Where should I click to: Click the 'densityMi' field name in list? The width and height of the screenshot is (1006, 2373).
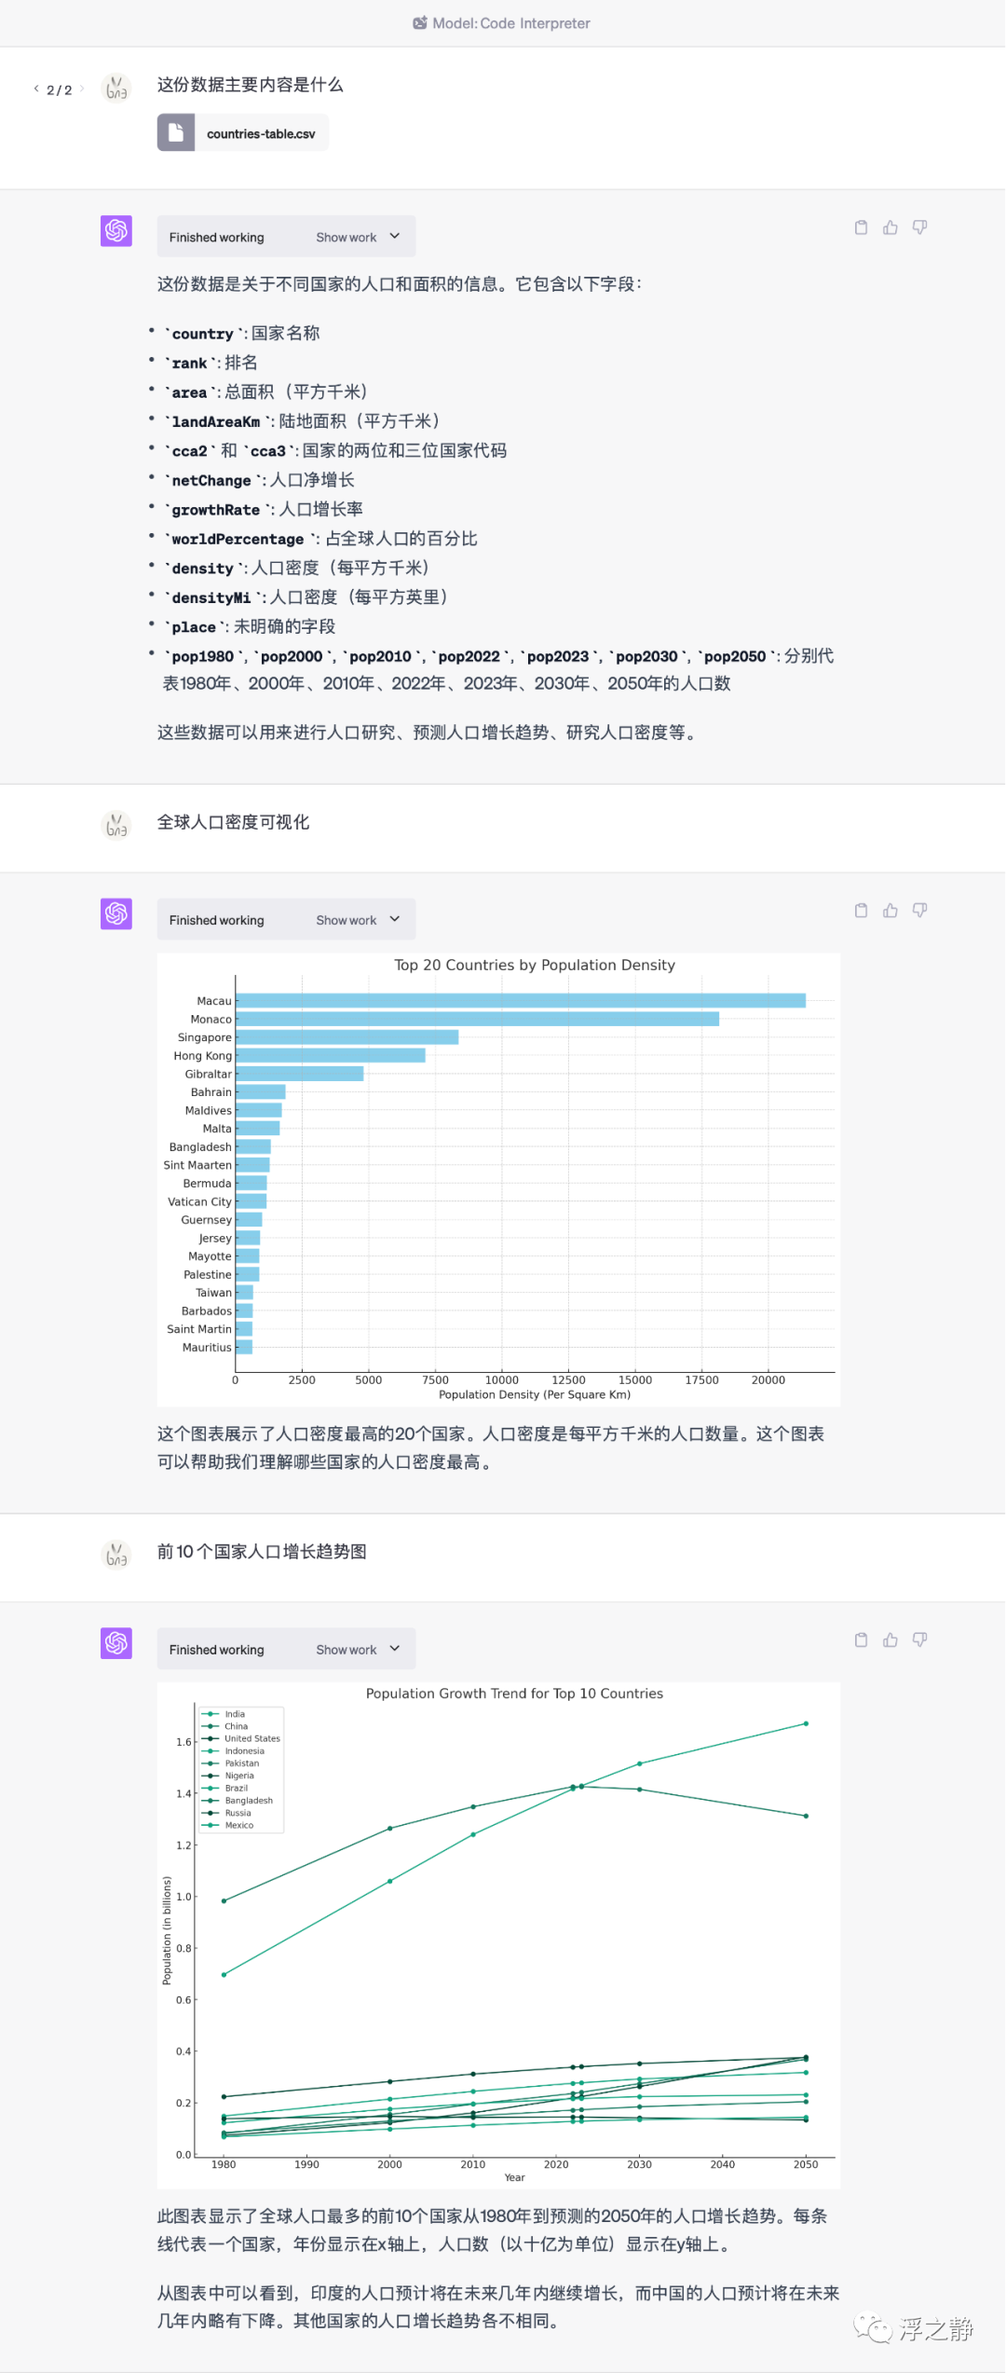(211, 597)
